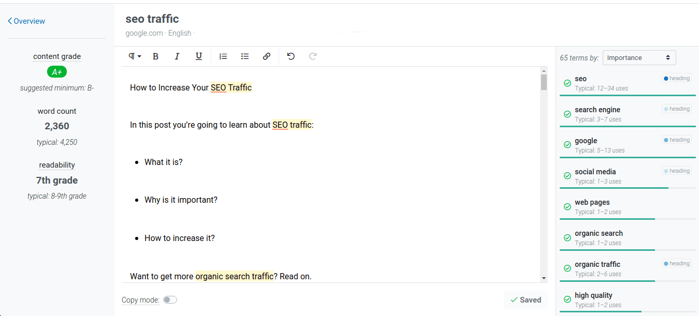Click the content grade A+ badge
This screenshot has height=316, width=699.
57,71
